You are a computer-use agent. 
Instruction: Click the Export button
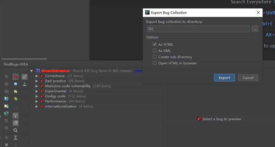224,78
